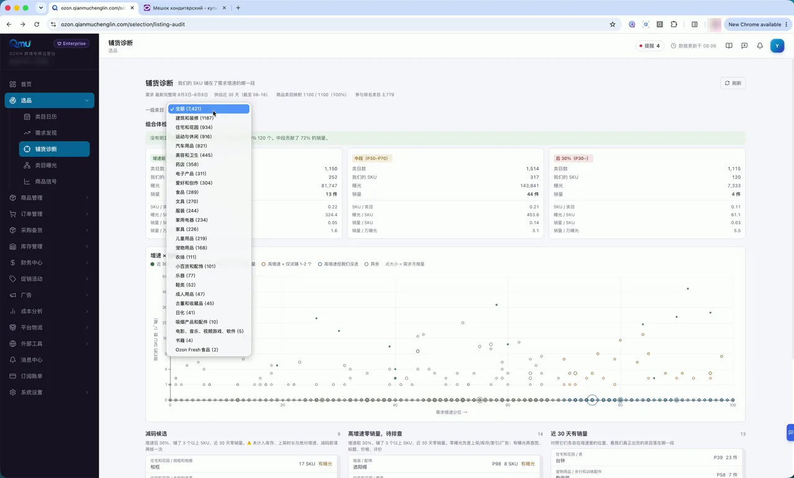Click the 中段 (P30–P70) segment badge
The height and width of the screenshot is (478, 794).
371,159
